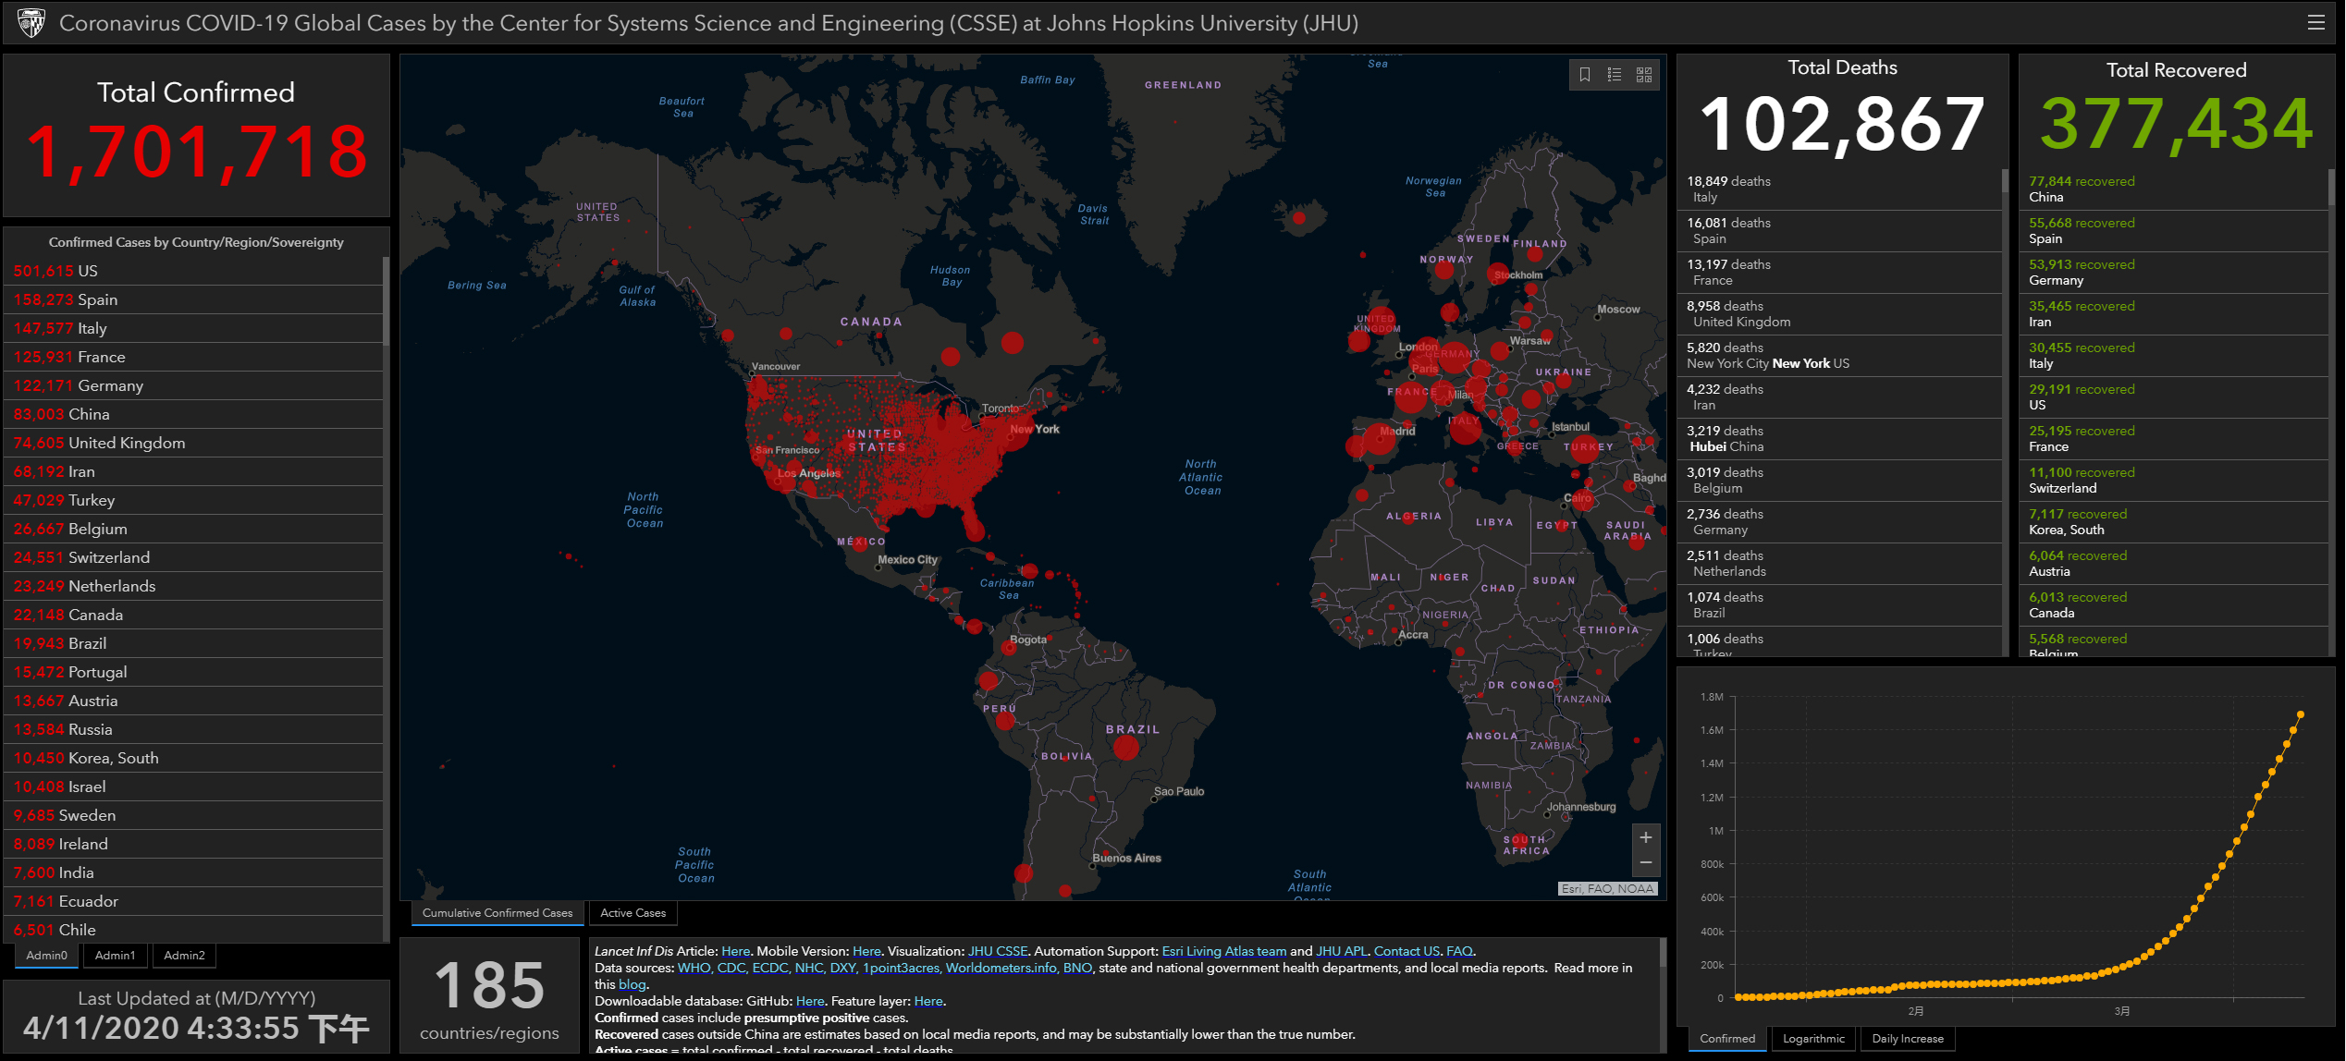
Task: Open the map legend list icon
Action: tap(1615, 75)
